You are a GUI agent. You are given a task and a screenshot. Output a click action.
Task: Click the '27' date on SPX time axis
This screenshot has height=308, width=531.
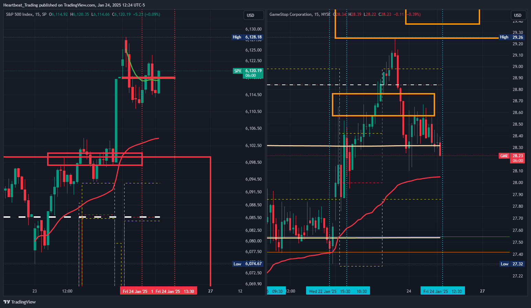point(210,291)
